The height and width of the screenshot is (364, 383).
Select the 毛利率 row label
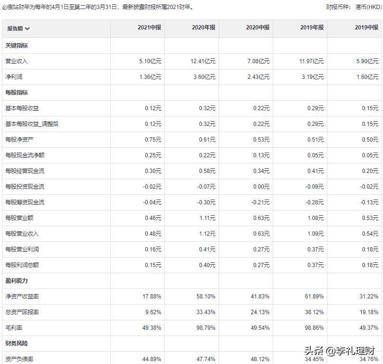point(15,327)
